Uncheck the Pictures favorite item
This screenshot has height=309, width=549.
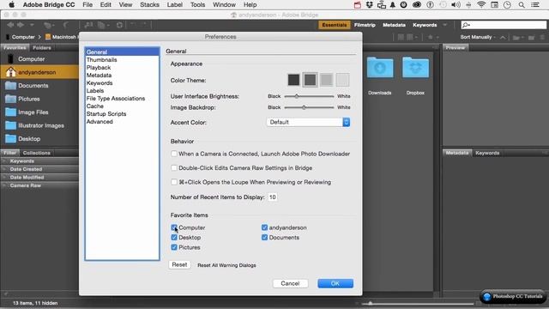click(x=174, y=247)
